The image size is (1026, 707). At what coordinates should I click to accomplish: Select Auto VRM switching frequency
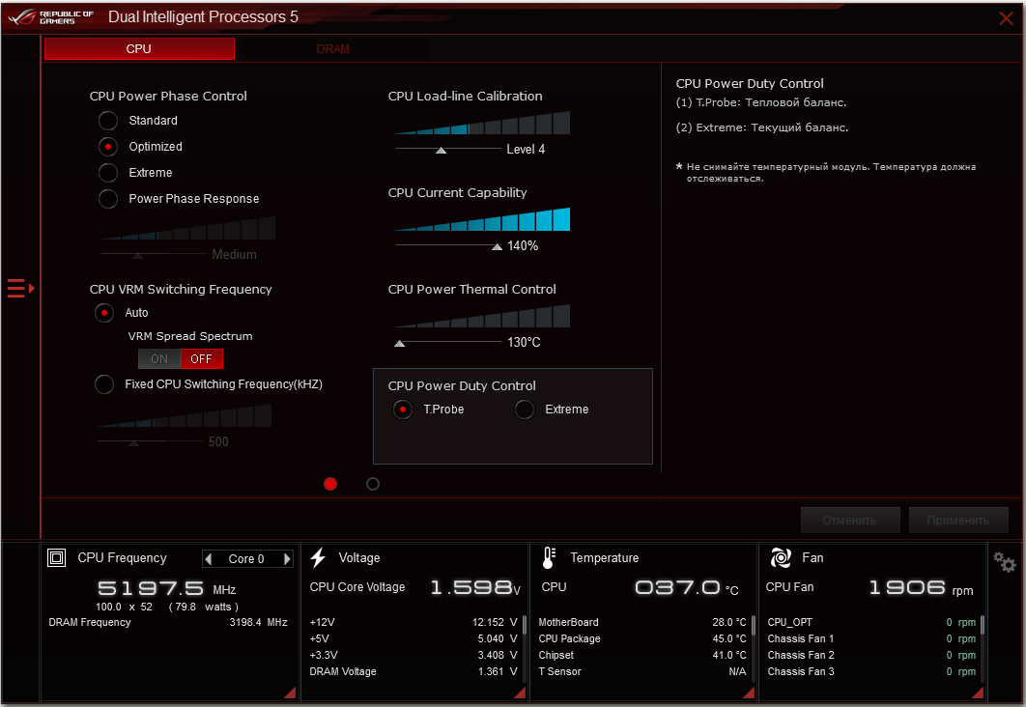(104, 313)
